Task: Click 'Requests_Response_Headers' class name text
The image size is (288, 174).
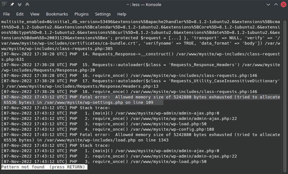Action: [x=203, y=65]
